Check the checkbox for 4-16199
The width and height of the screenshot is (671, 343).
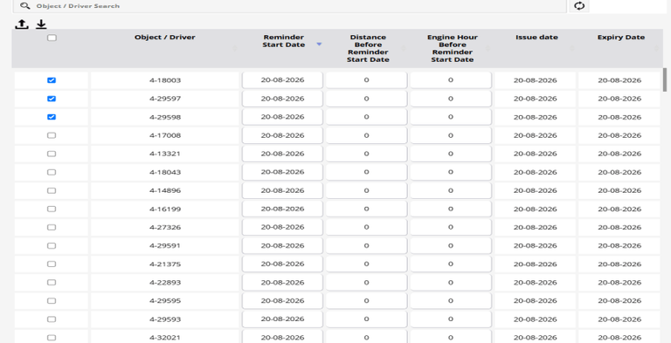[52, 209]
